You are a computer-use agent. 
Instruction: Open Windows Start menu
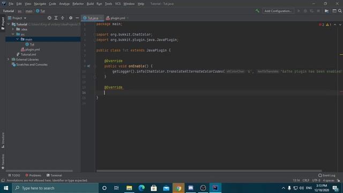(x=6, y=188)
